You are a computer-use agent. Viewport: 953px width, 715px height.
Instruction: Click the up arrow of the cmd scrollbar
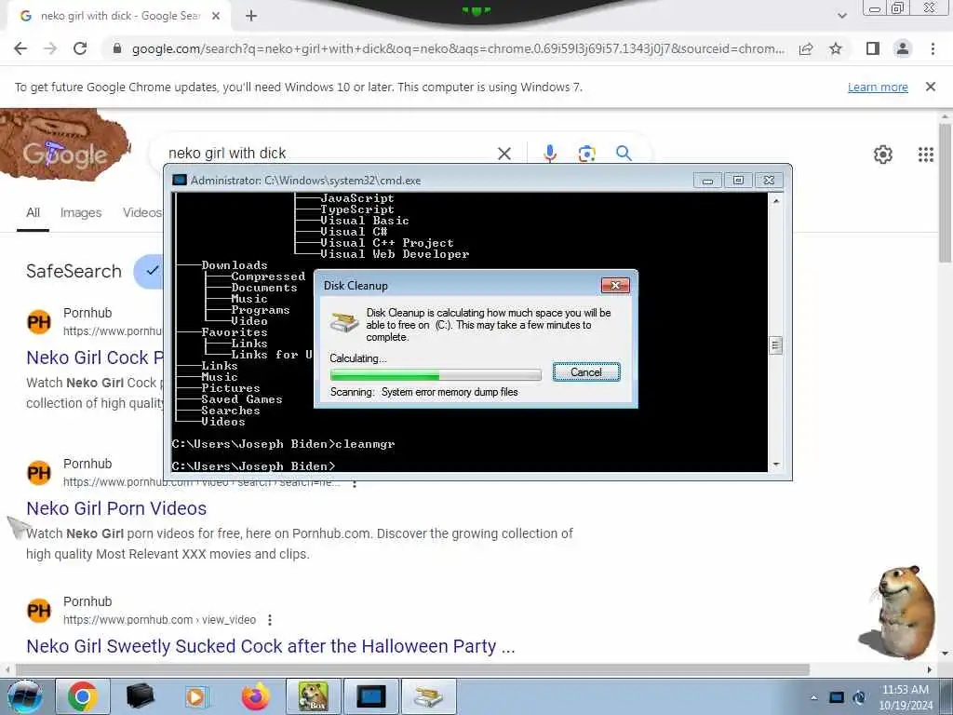coord(775,200)
